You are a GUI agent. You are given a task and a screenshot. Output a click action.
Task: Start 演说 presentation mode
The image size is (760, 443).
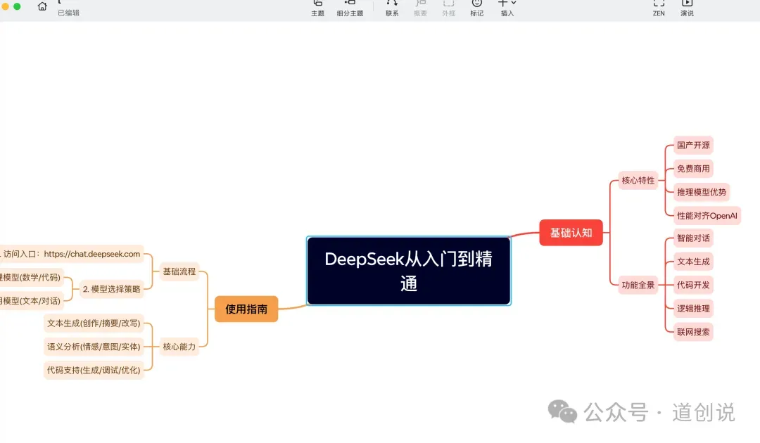(687, 8)
